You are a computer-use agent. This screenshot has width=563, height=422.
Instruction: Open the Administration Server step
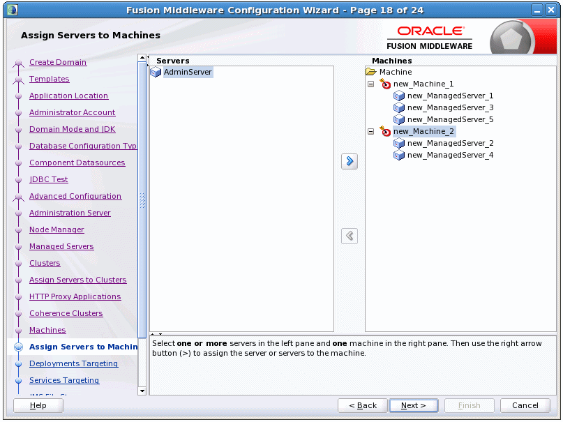[70, 213]
